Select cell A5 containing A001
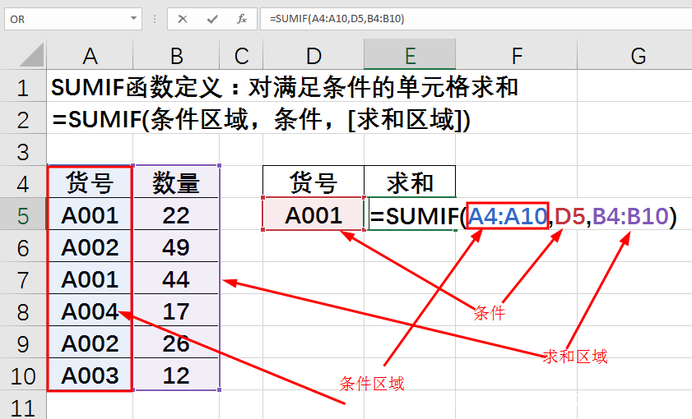Image resolution: width=692 pixels, height=419 pixels. click(x=90, y=215)
